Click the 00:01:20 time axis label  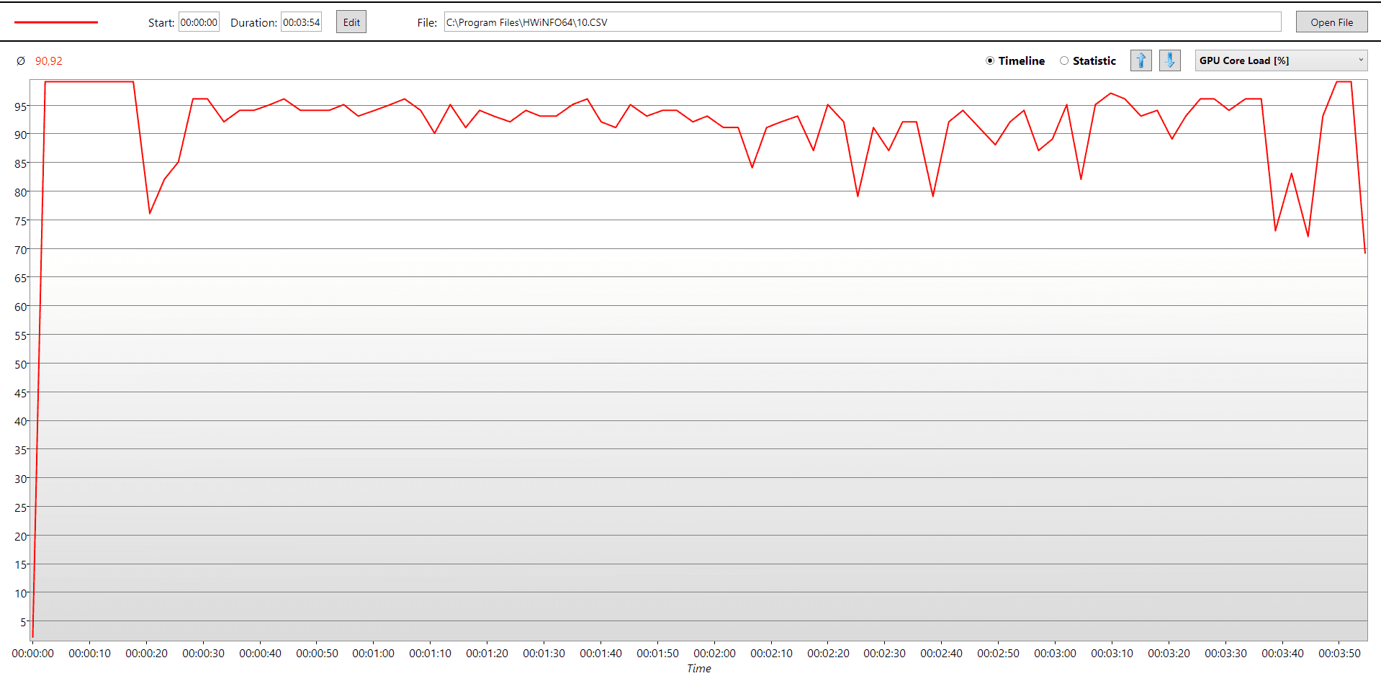487,654
